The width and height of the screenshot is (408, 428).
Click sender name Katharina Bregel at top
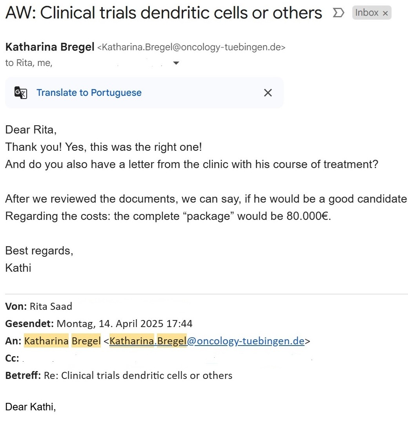[x=50, y=47]
